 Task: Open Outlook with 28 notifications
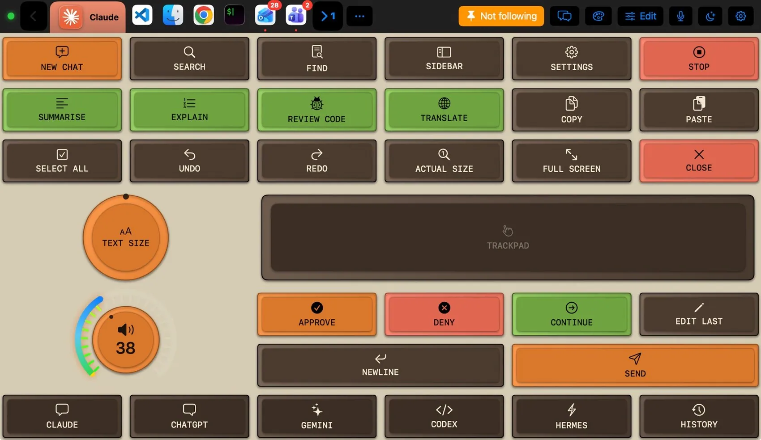(x=265, y=16)
